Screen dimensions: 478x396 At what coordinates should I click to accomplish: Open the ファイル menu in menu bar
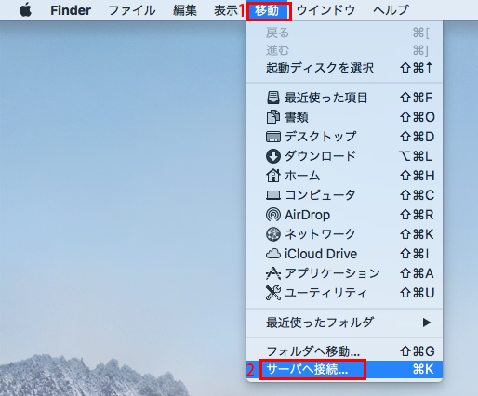pyautogui.click(x=132, y=10)
